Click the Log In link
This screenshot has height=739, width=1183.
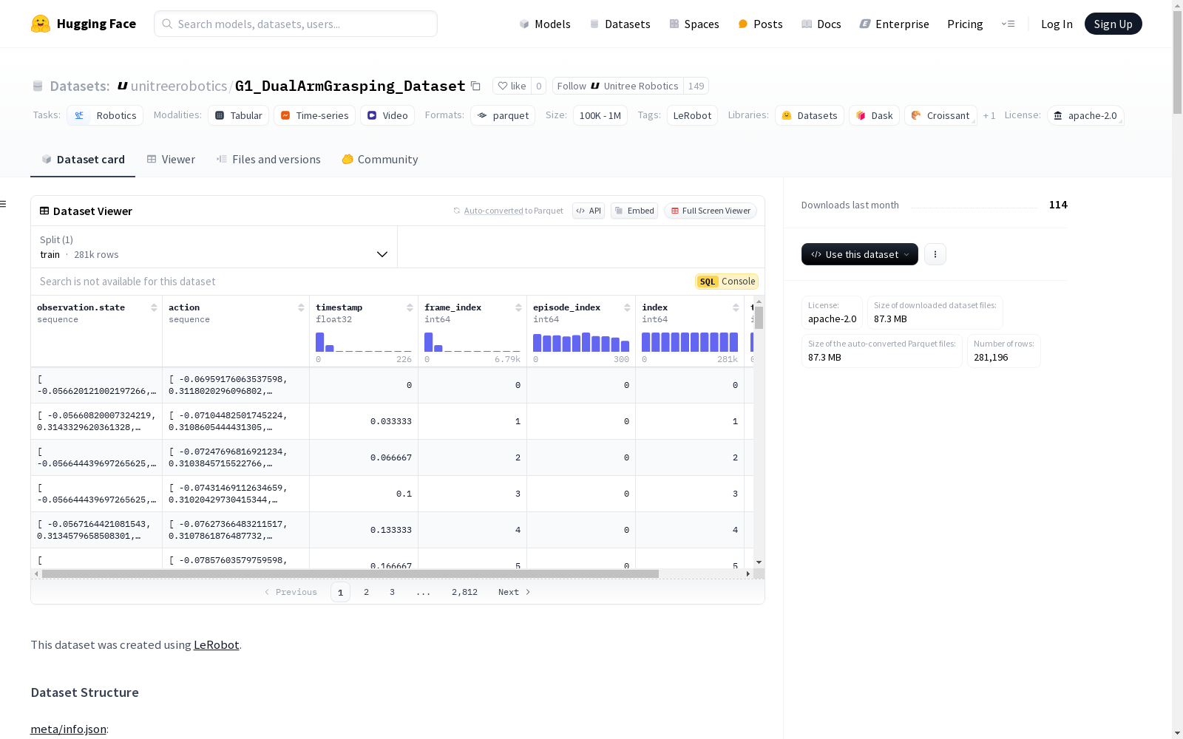1057,24
